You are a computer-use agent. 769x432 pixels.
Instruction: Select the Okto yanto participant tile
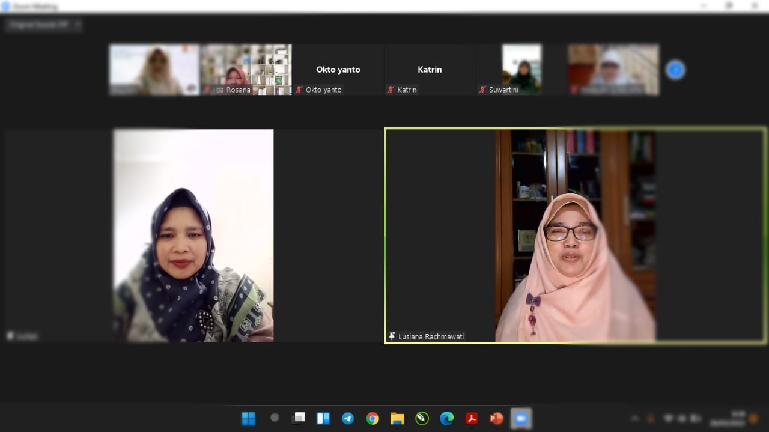tap(338, 70)
